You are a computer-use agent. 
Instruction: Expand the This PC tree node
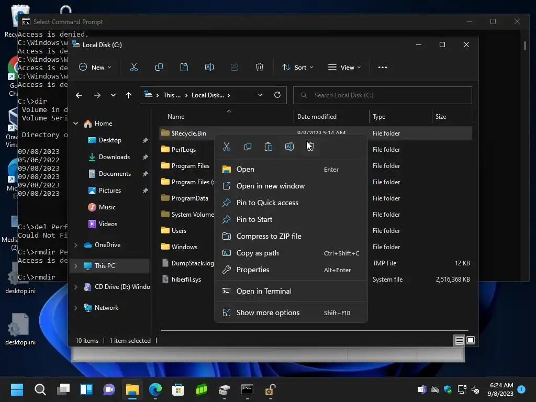point(76,266)
